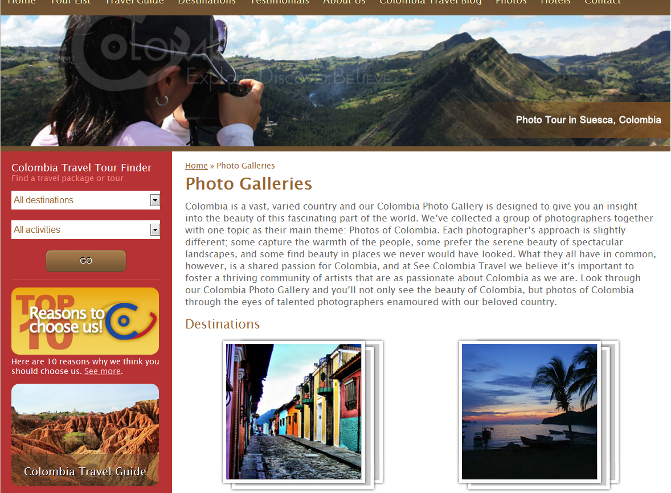Open the colorful street photo gallery
The image size is (671, 493).
coord(293,412)
